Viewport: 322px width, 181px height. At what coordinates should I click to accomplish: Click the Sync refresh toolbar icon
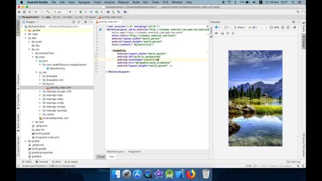point(30,12)
